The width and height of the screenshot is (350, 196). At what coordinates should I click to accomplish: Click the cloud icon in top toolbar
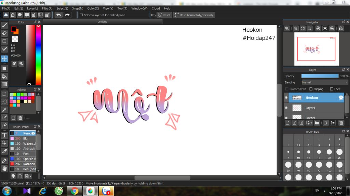click(x=6, y=15)
